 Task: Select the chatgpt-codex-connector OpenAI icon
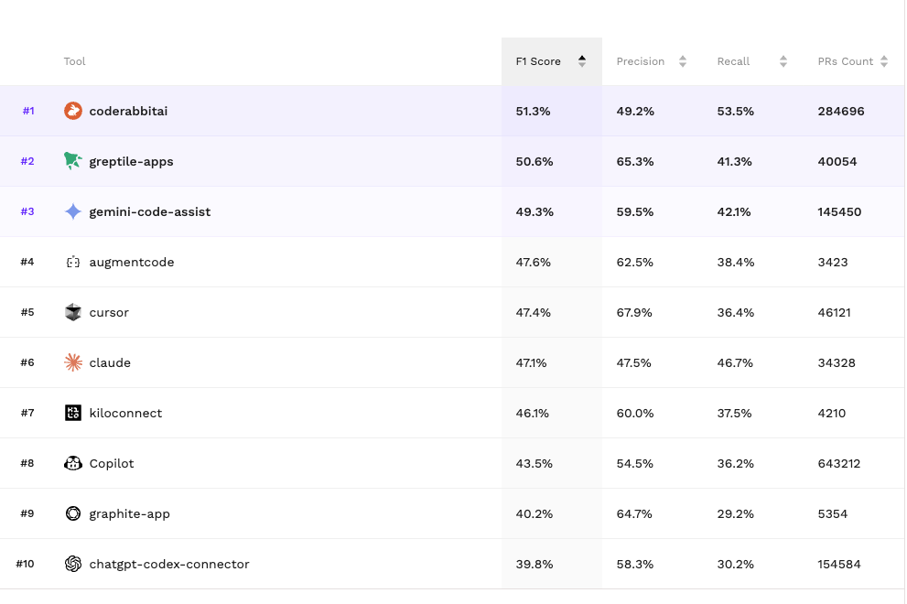pos(73,564)
